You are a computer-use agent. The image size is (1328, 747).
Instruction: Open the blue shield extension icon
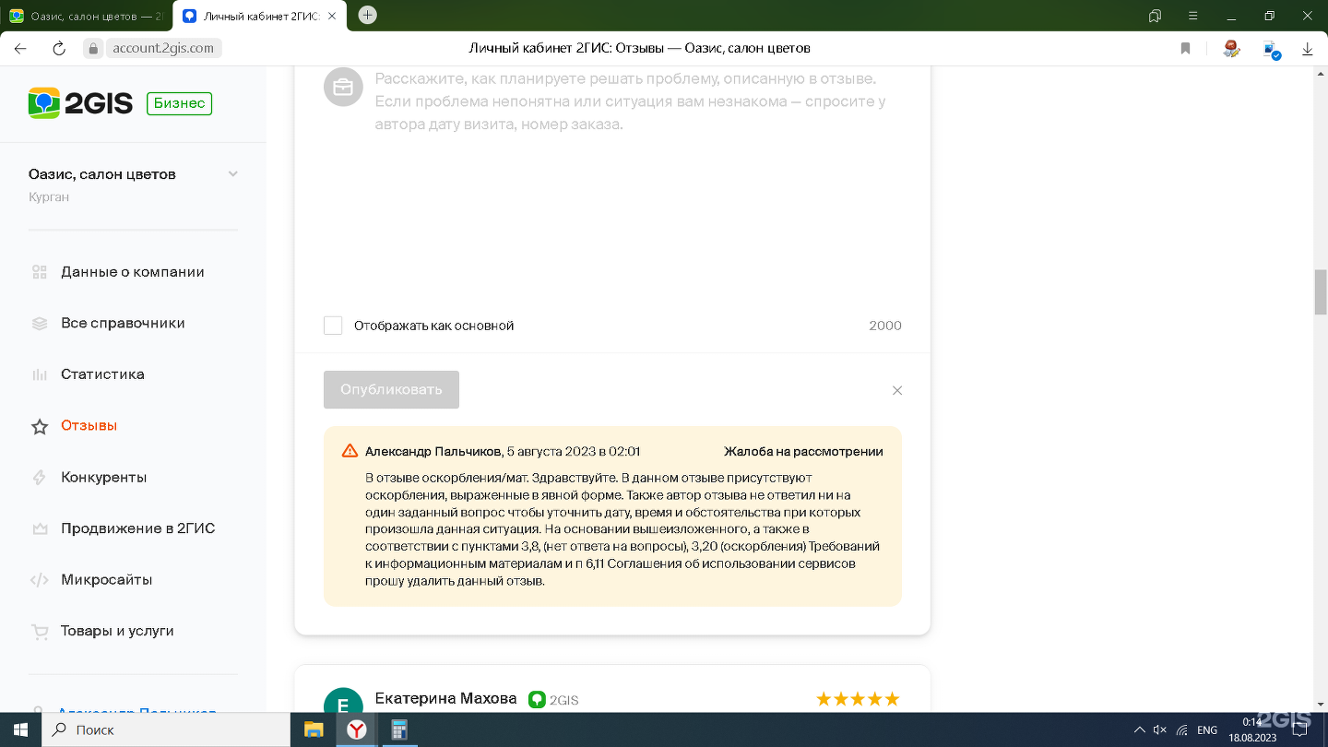pyautogui.click(x=1272, y=49)
